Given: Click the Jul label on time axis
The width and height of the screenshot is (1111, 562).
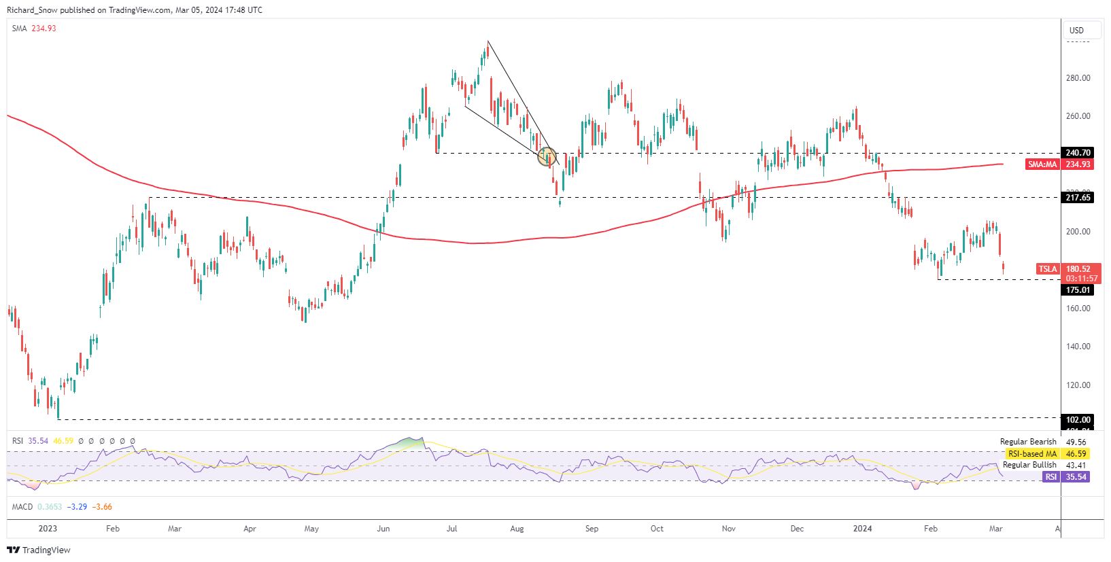Looking at the screenshot, I should coord(451,529).
